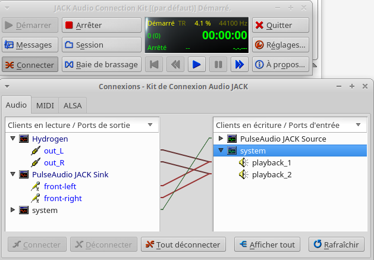Image resolution: width=374 pixels, height=260 pixels.
Task: Click the greyed Connecter button in Connexions window
Action: pyautogui.click(x=37, y=245)
